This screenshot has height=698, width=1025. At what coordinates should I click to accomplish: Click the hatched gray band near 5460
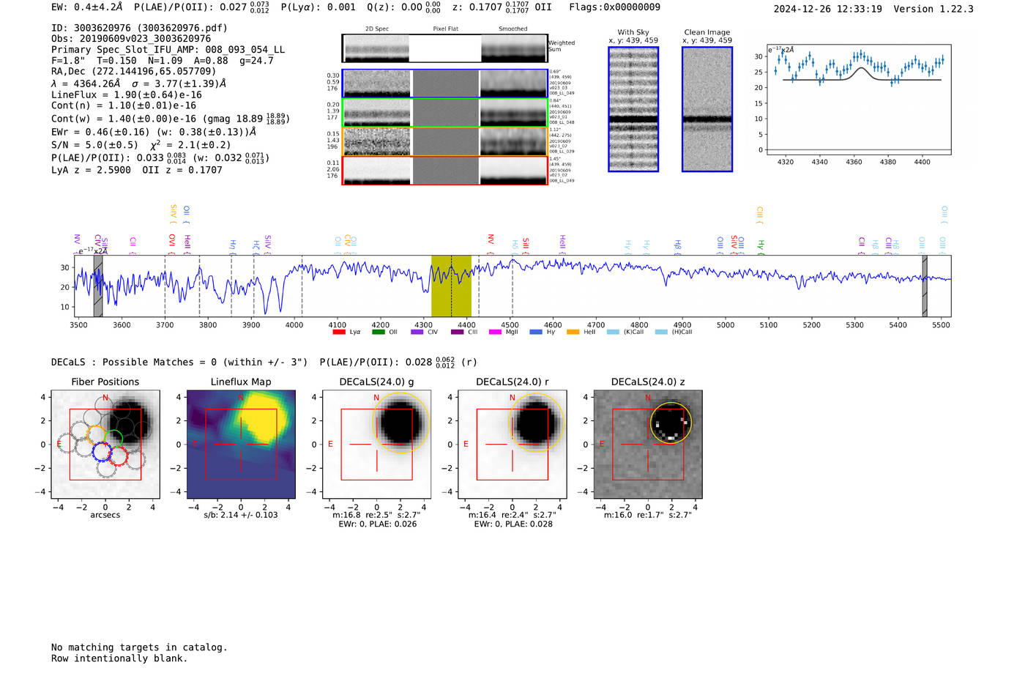(925, 286)
